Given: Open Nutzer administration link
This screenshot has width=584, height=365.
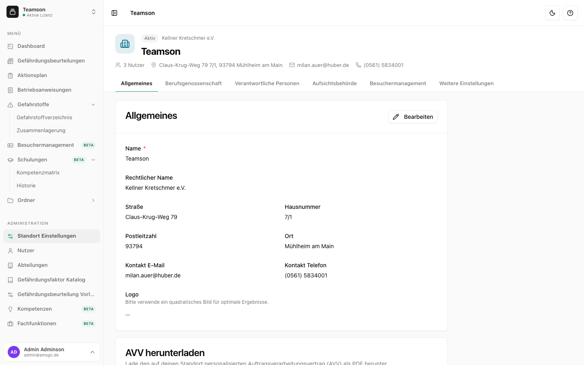Looking at the screenshot, I should tap(52, 251).
